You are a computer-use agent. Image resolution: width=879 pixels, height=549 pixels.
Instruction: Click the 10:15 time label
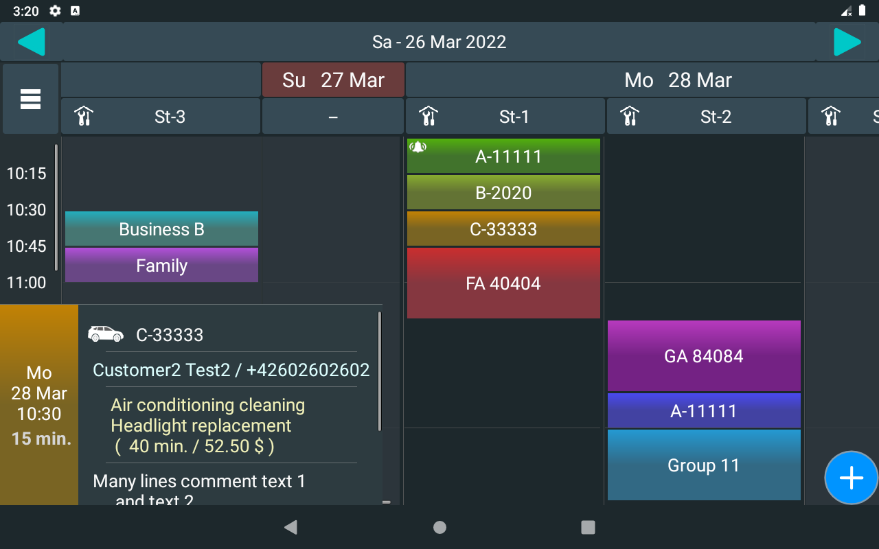[x=27, y=174]
